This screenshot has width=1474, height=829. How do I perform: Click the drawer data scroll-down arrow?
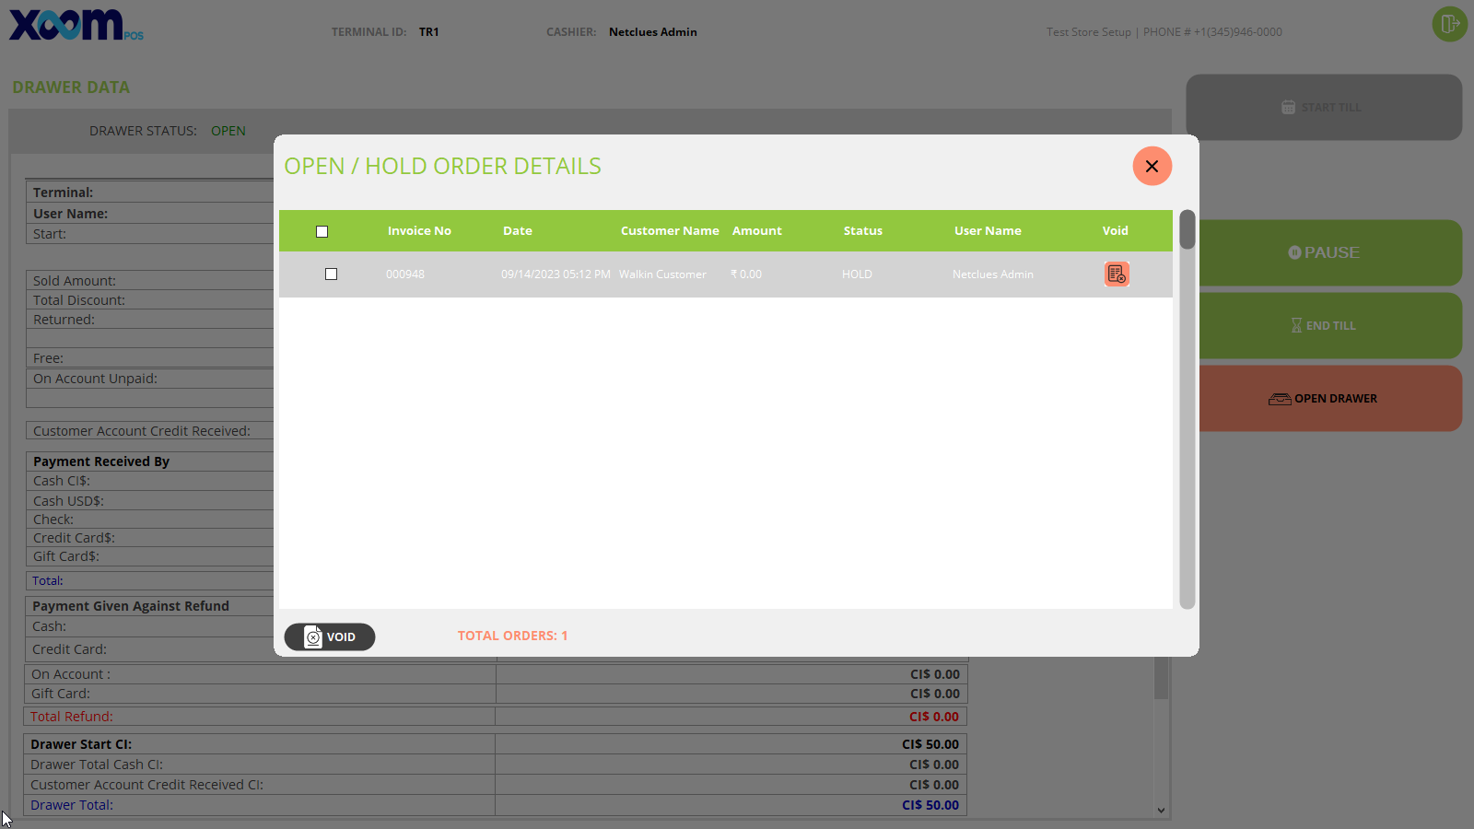[1161, 811]
